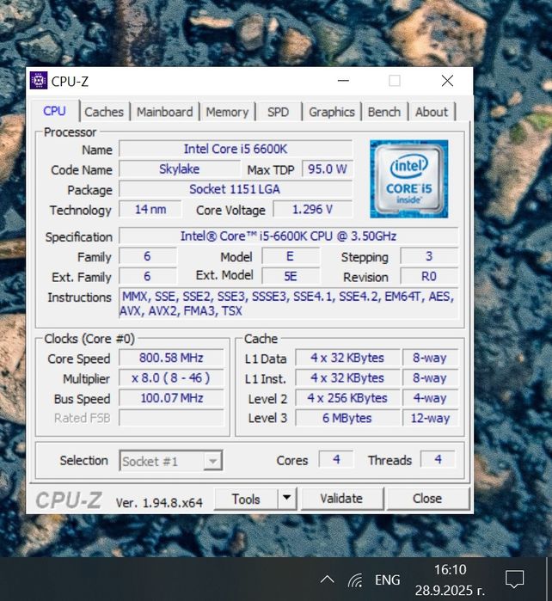This screenshot has width=552, height=601.
Task: Open the taskbar clock showing 16:10
Action: pos(450,580)
